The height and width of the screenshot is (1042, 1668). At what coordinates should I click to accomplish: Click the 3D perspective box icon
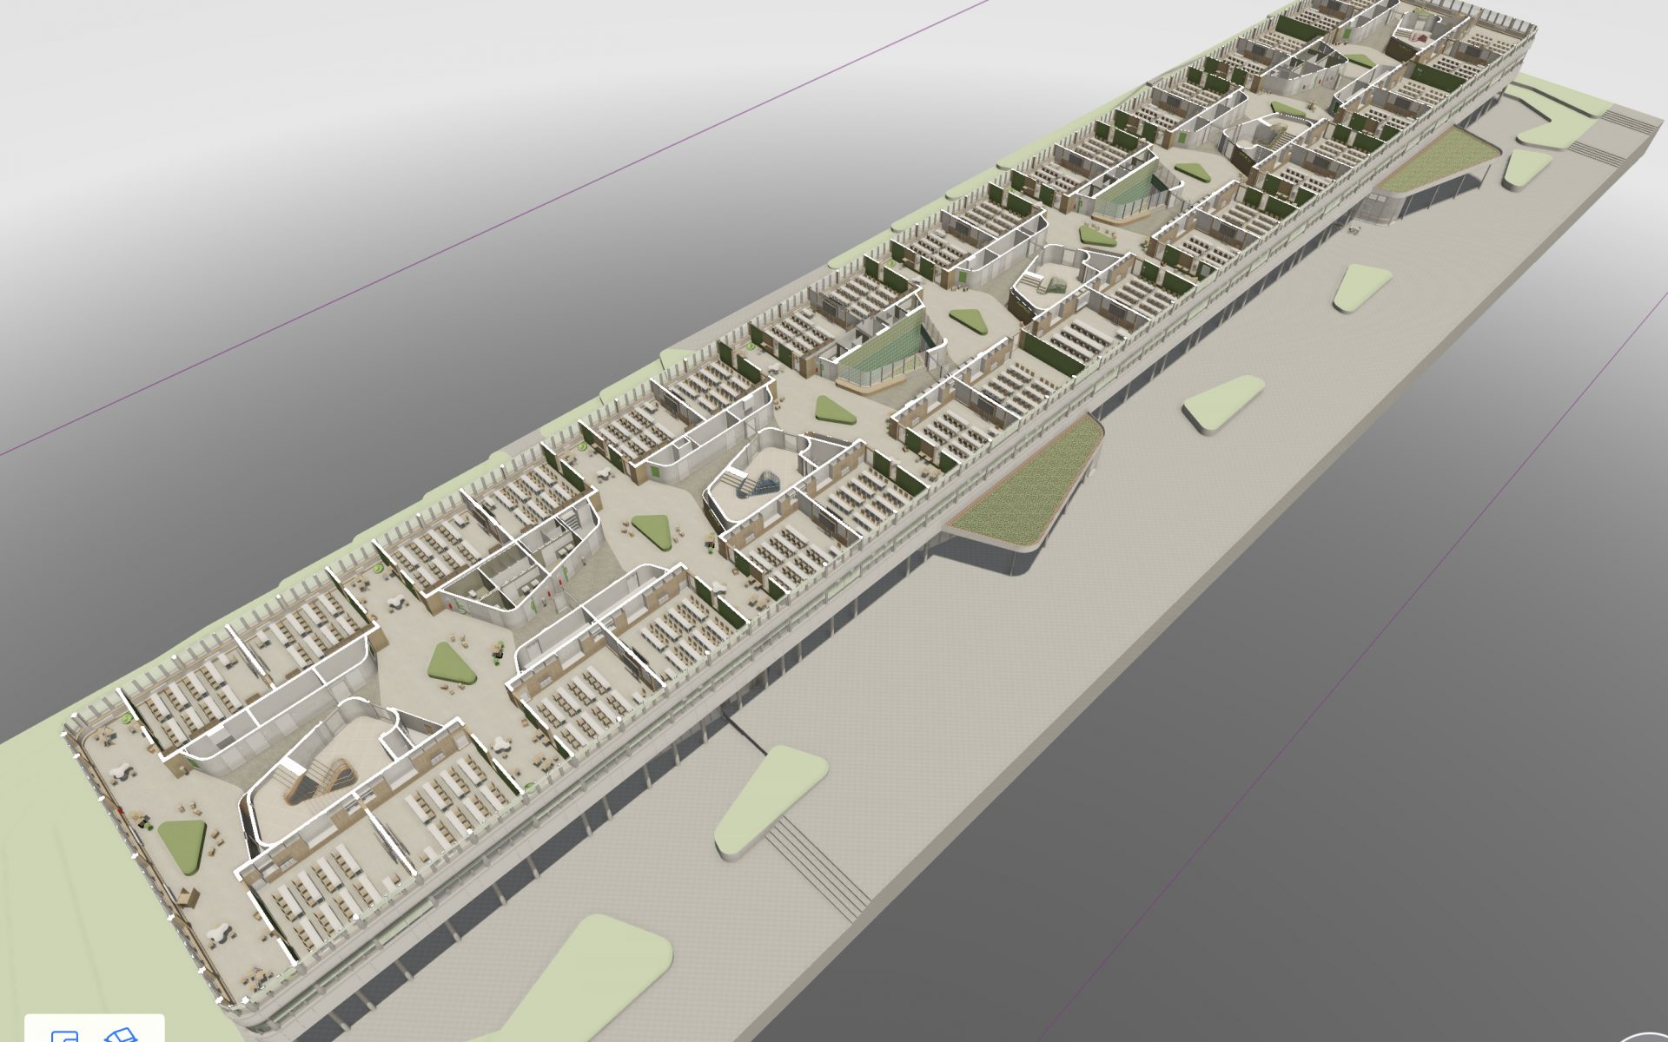pyautogui.click(x=121, y=1035)
